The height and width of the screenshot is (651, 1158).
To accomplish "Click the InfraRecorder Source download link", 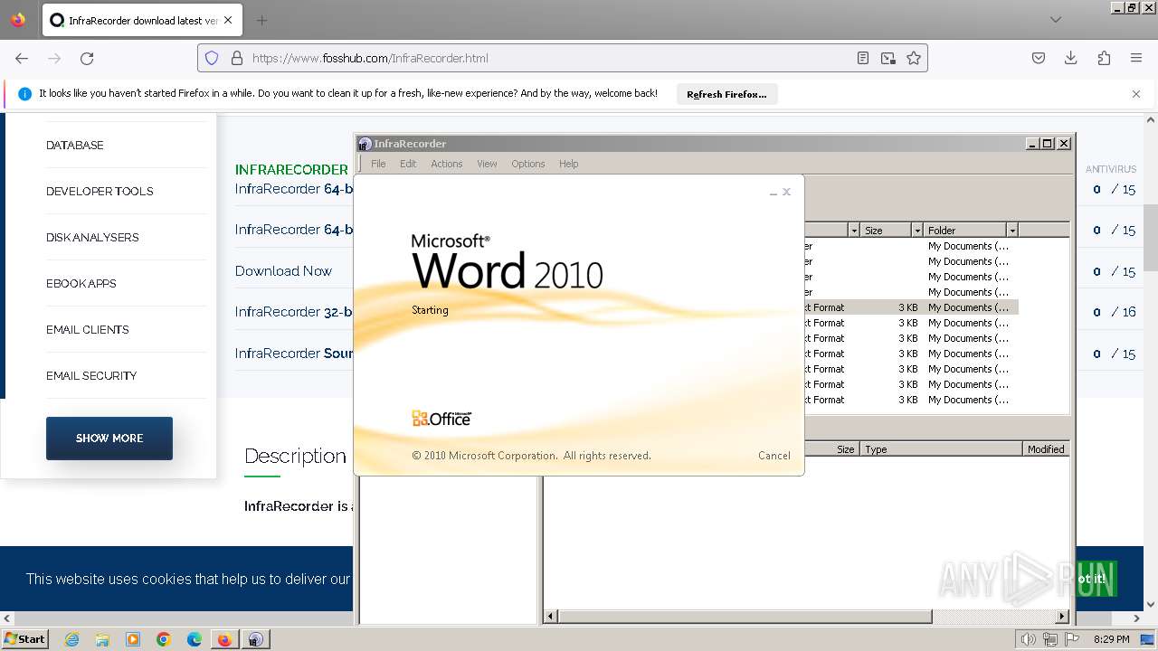I will pos(294,353).
